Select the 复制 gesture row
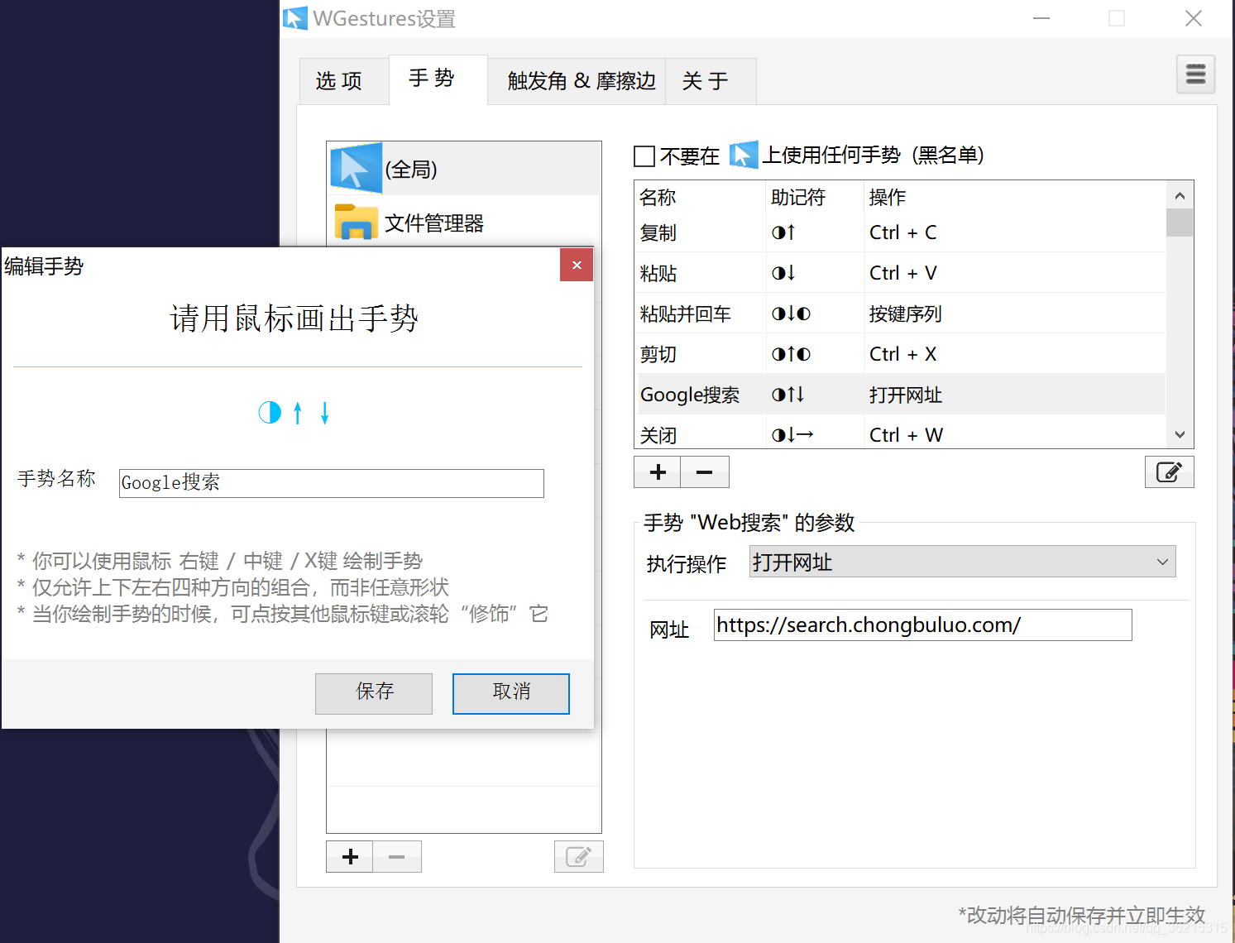This screenshot has height=943, width=1235. tap(900, 232)
